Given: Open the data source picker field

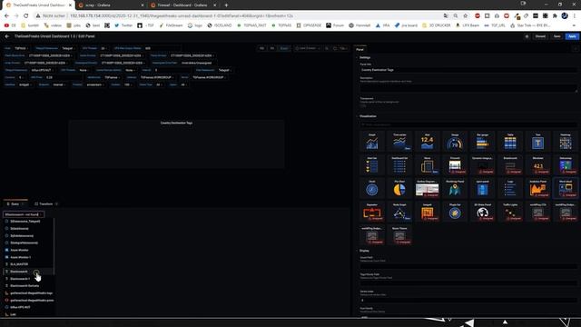Looking at the screenshot, I should (24, 214).
